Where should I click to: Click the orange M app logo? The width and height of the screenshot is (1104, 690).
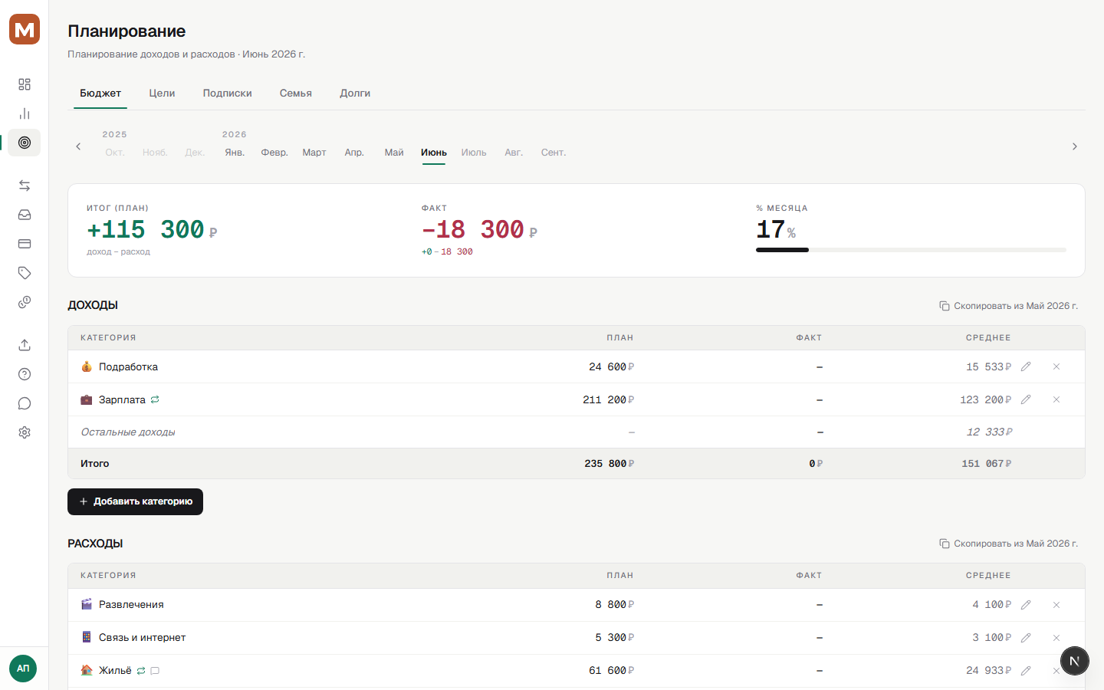pyautogui.click(x=25, y=29)
